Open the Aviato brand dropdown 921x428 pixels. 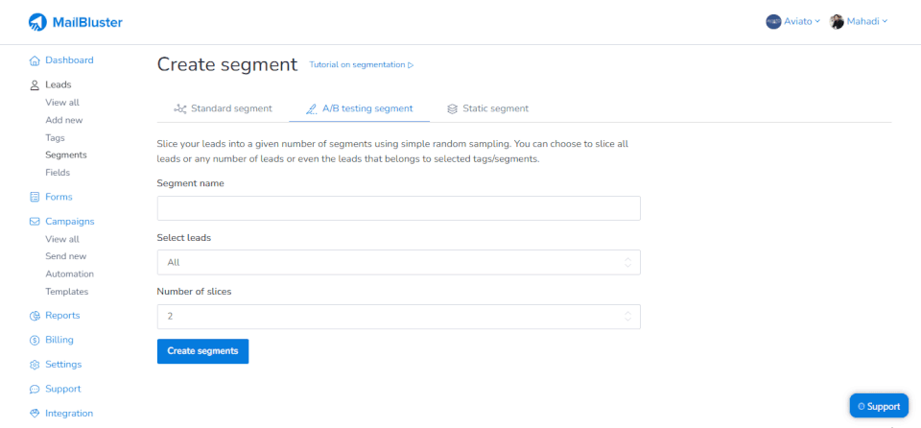tap(792, 21)
